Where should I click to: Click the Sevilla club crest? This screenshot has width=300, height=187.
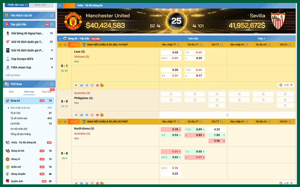click(x=278, y=21)
